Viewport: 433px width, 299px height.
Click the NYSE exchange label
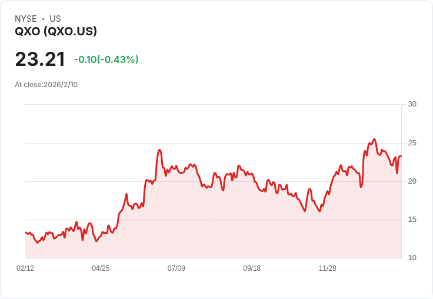(26, 19)
